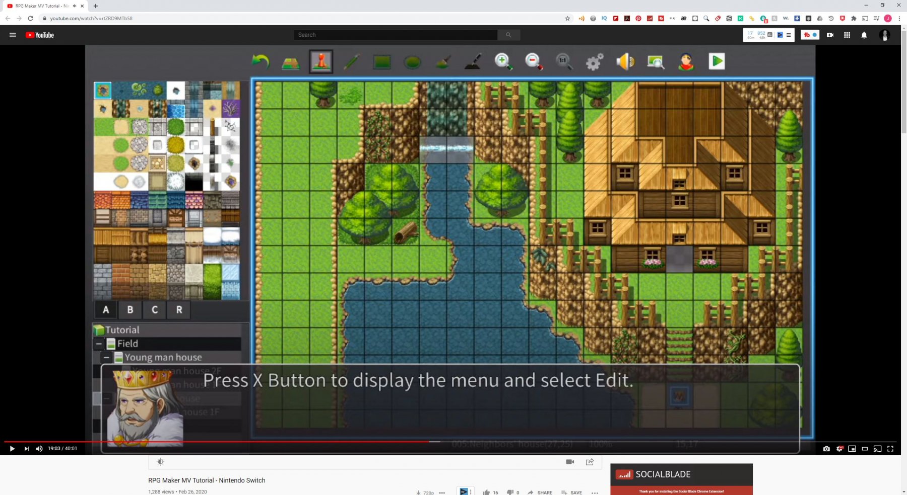Bookmark this page with the star icon

click(567, 18)
